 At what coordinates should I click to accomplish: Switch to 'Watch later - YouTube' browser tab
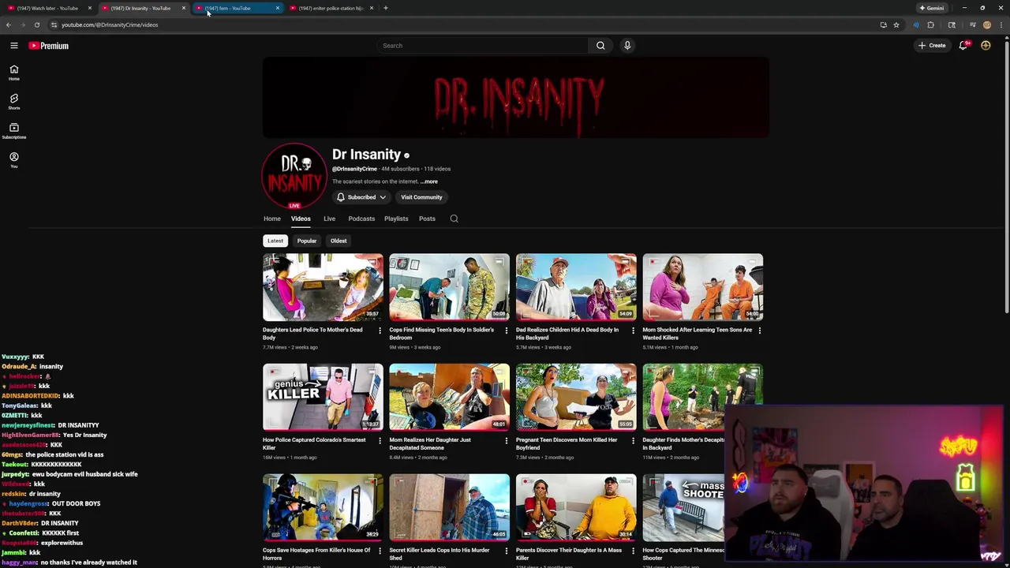coord(47,8)
